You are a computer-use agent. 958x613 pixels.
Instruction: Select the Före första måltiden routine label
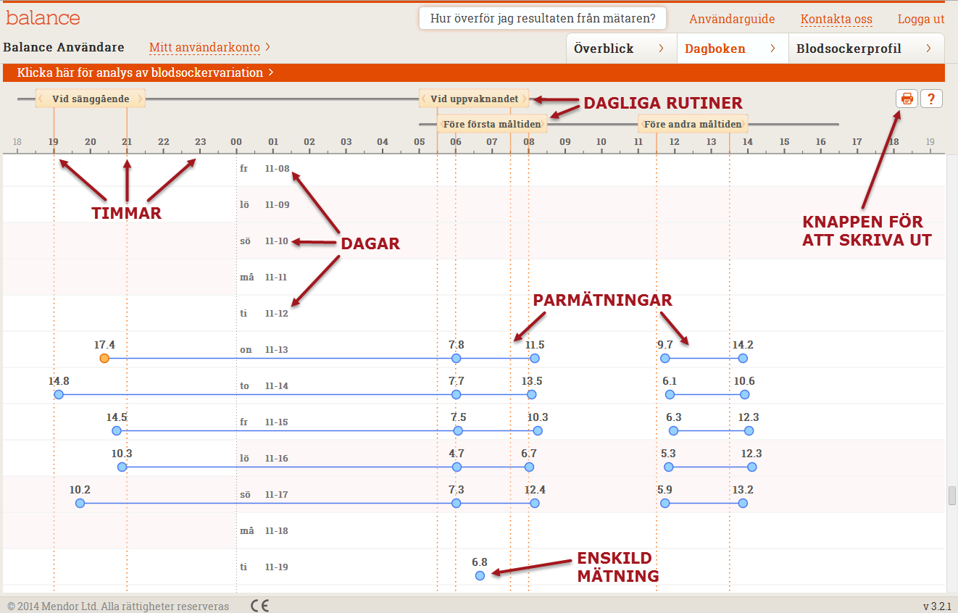click(x=492, y=124)
